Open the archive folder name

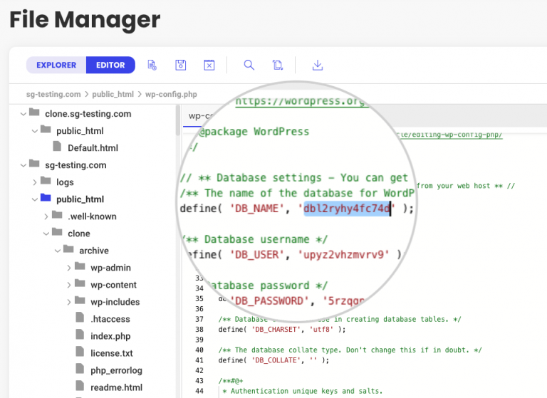94,251
